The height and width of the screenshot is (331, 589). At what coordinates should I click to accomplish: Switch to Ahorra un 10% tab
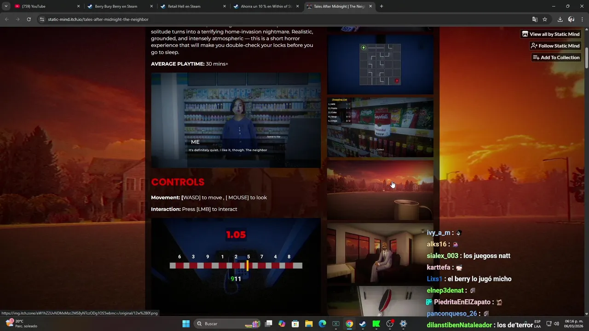coord(266,6)
